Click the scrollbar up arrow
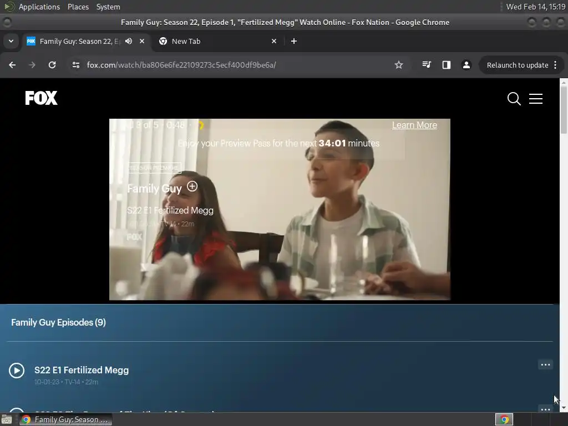This screenshot has width=568, height=426. coord(564,82)
